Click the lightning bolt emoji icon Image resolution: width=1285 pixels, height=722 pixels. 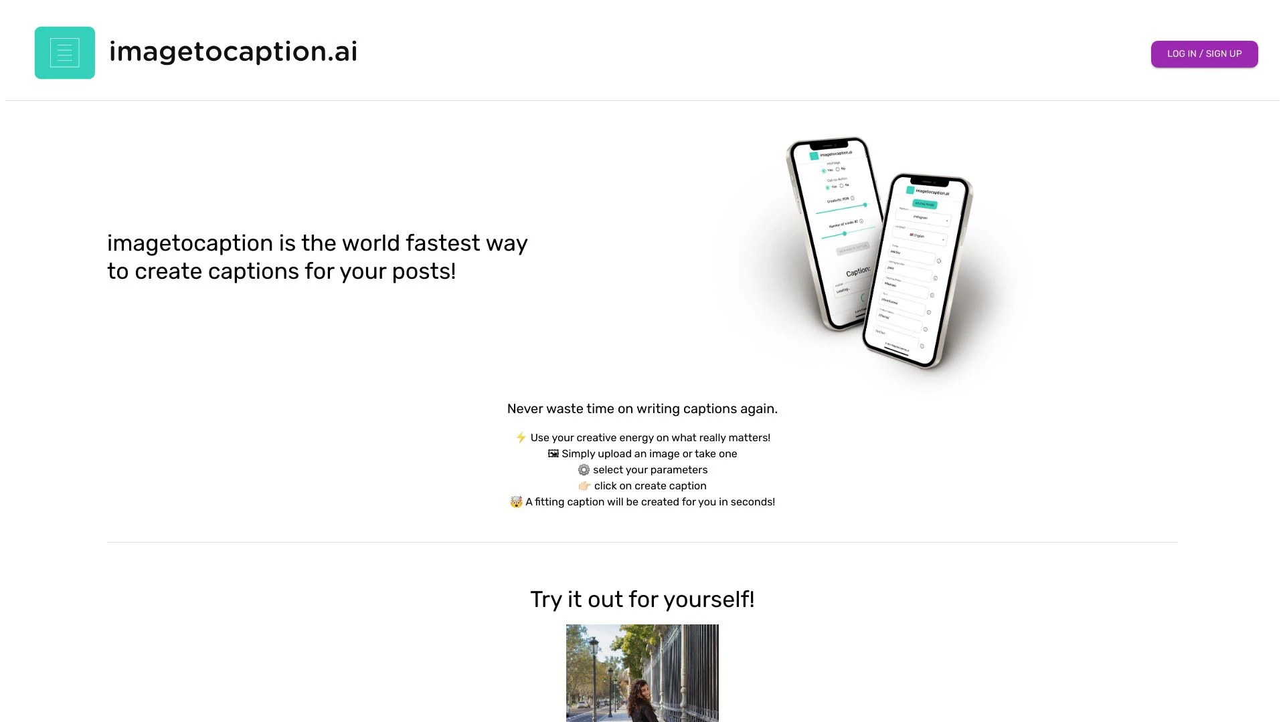tap(521, 437)
